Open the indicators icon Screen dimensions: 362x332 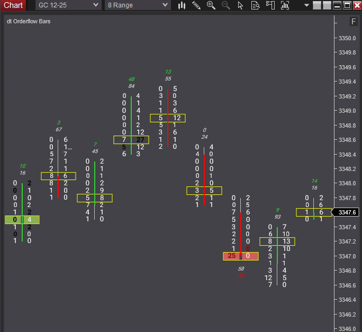point(285,5)
